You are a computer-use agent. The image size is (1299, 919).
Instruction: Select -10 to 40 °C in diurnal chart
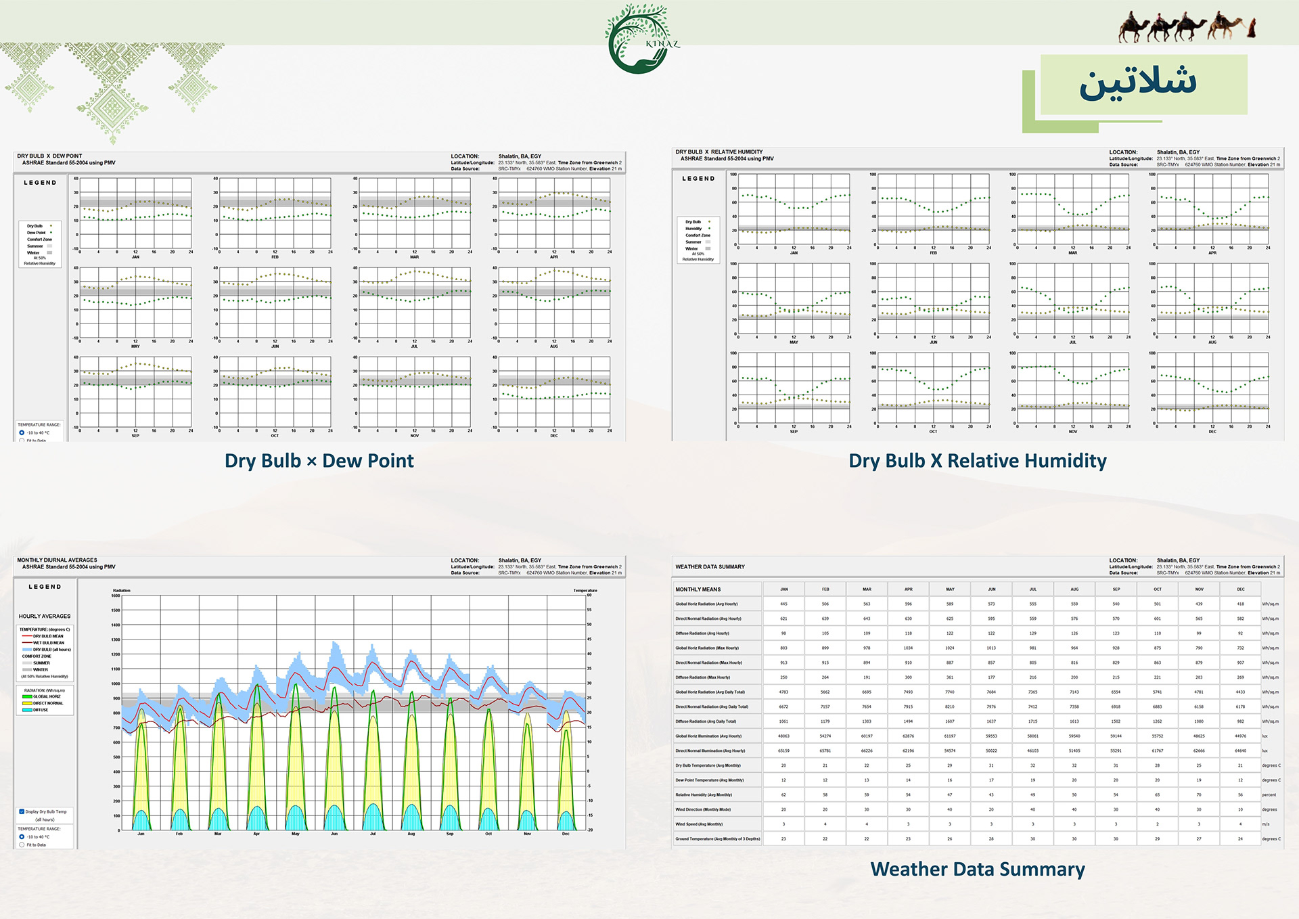click(22, 836)
